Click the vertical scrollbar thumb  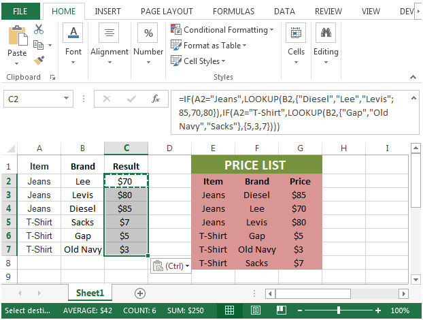416,180
